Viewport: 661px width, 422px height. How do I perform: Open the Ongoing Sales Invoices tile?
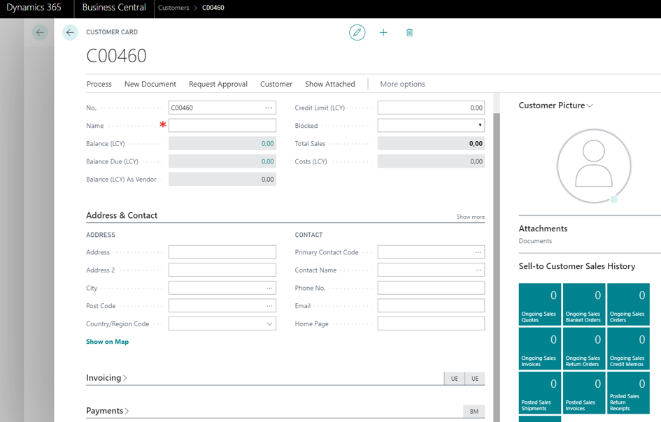[x=539, y=349]
